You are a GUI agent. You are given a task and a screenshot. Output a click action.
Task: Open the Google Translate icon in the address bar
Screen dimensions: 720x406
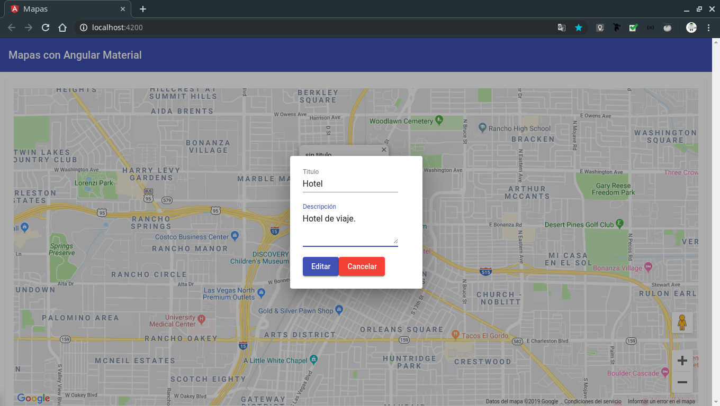tap(562, 27)
